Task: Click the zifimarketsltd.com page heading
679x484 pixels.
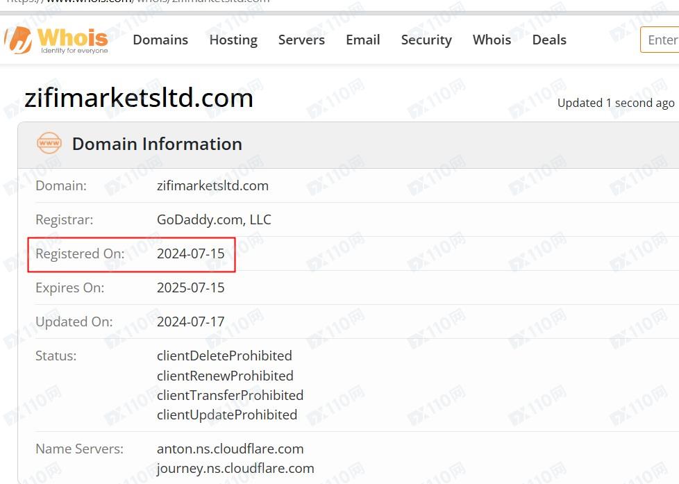Action: pos(139,98)
